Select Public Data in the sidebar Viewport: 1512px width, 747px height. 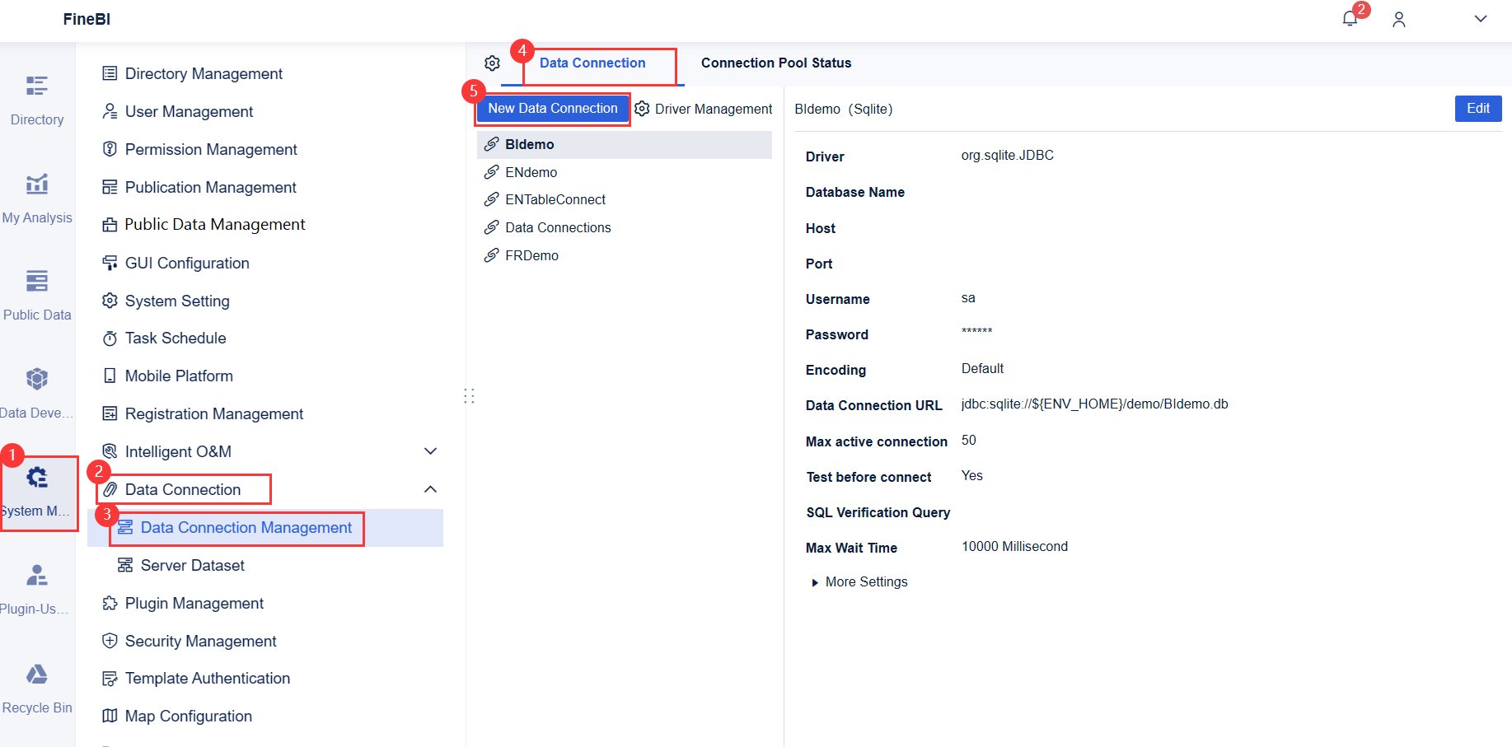click(37, 293)
